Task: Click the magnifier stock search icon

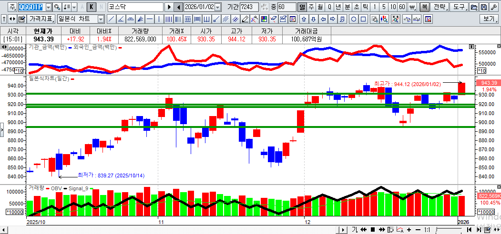Action: point(57,7)
